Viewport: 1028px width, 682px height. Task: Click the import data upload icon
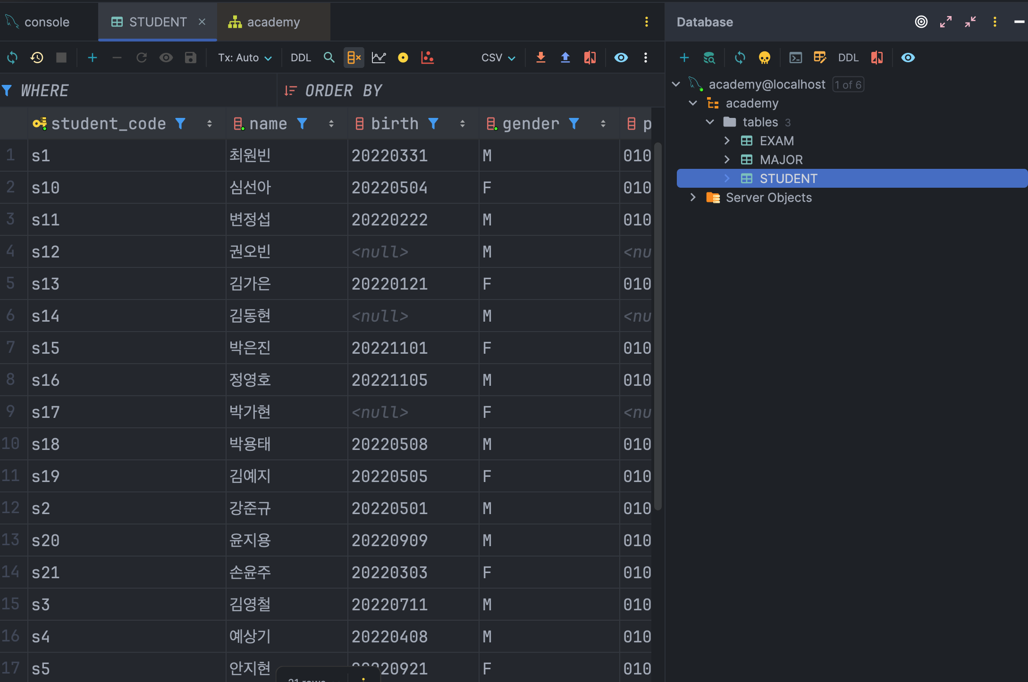565,58
